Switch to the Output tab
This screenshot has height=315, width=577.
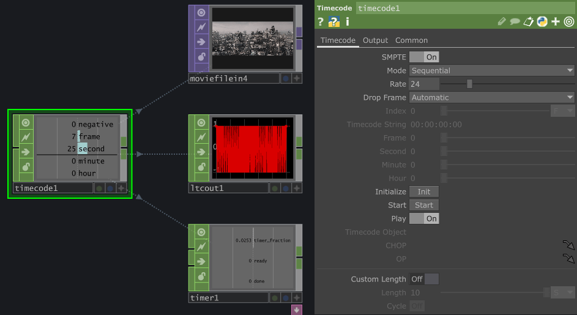[x=375, y=40]
